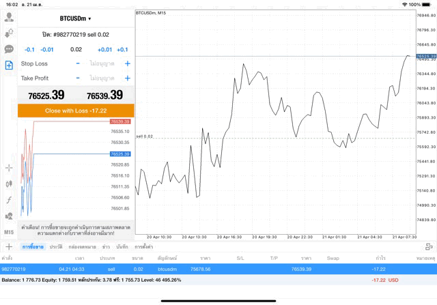Open the accounts profile icon
This screenshot has width=437, height=305.
pyautogui.click(x=9, y=16)
